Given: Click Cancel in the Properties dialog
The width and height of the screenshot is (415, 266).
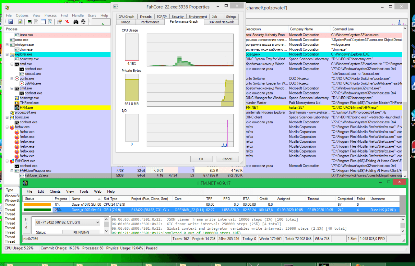Looking at the screenshot, I should pos(227,159).
